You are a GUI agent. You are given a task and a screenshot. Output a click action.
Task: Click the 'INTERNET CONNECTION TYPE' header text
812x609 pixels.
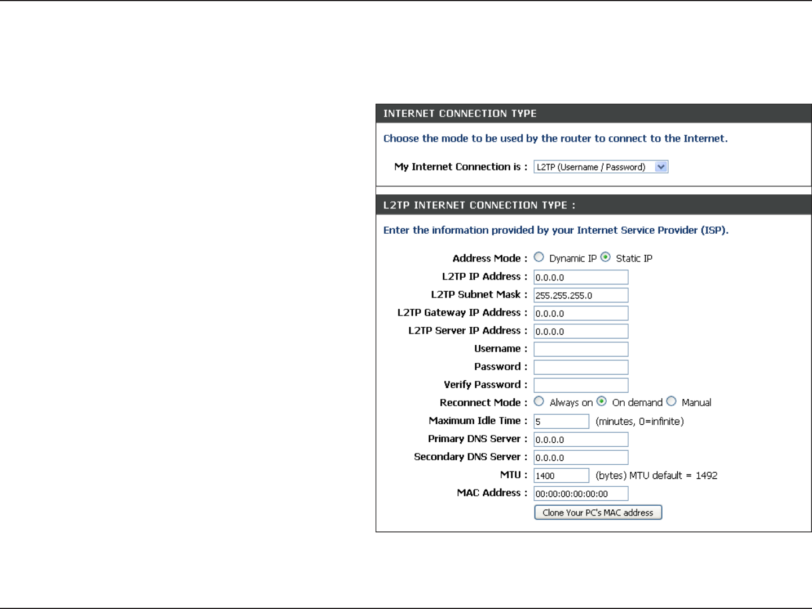pos(460,114)
